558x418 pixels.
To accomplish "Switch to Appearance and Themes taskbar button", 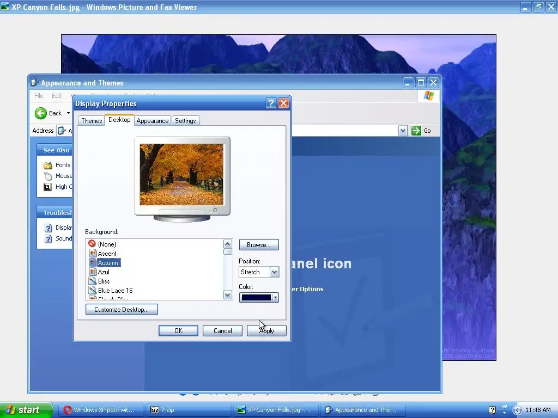I will coord(362,410).
